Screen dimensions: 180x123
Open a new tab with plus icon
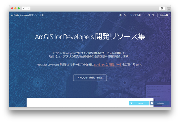coord(169,10)
